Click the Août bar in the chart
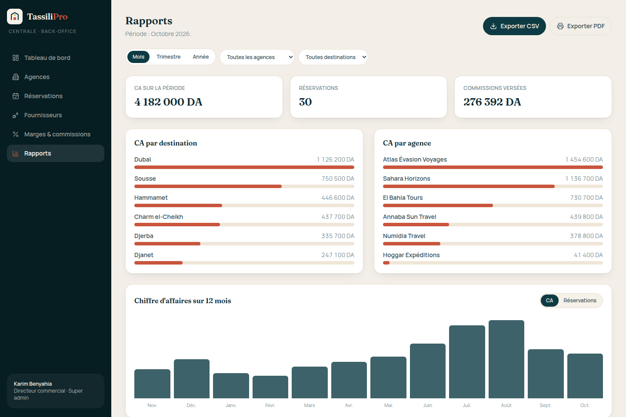This screenshot has width=626, height=417. click(506, 359)
